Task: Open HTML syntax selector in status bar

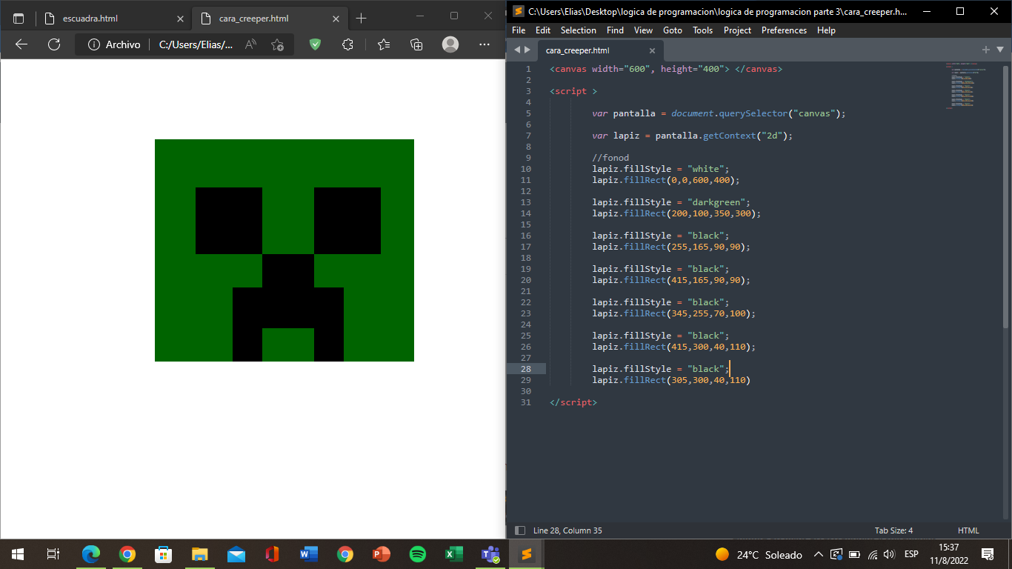Action: [968, 530]
